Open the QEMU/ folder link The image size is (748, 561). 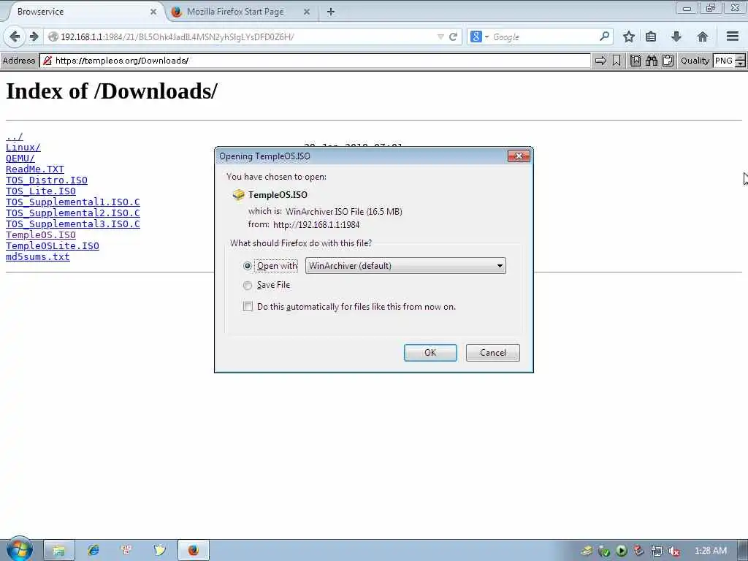20,159
